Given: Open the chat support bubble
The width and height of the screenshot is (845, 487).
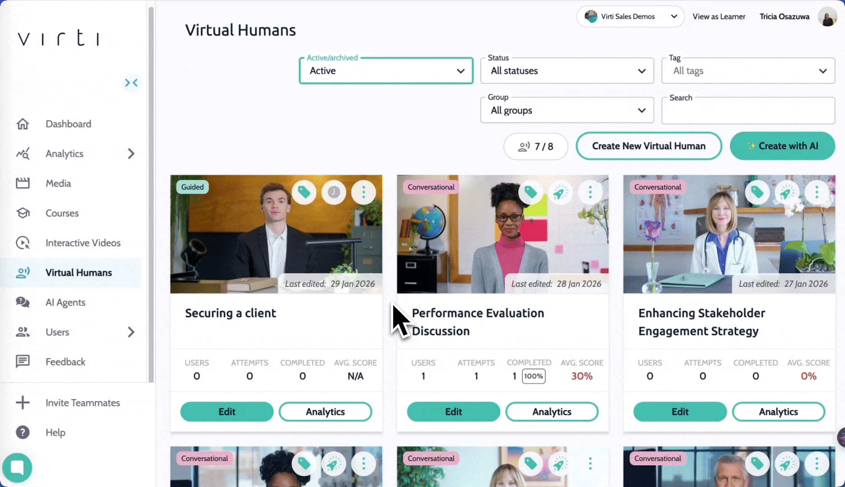Looking at the screenshot, I should pos(17,468).
